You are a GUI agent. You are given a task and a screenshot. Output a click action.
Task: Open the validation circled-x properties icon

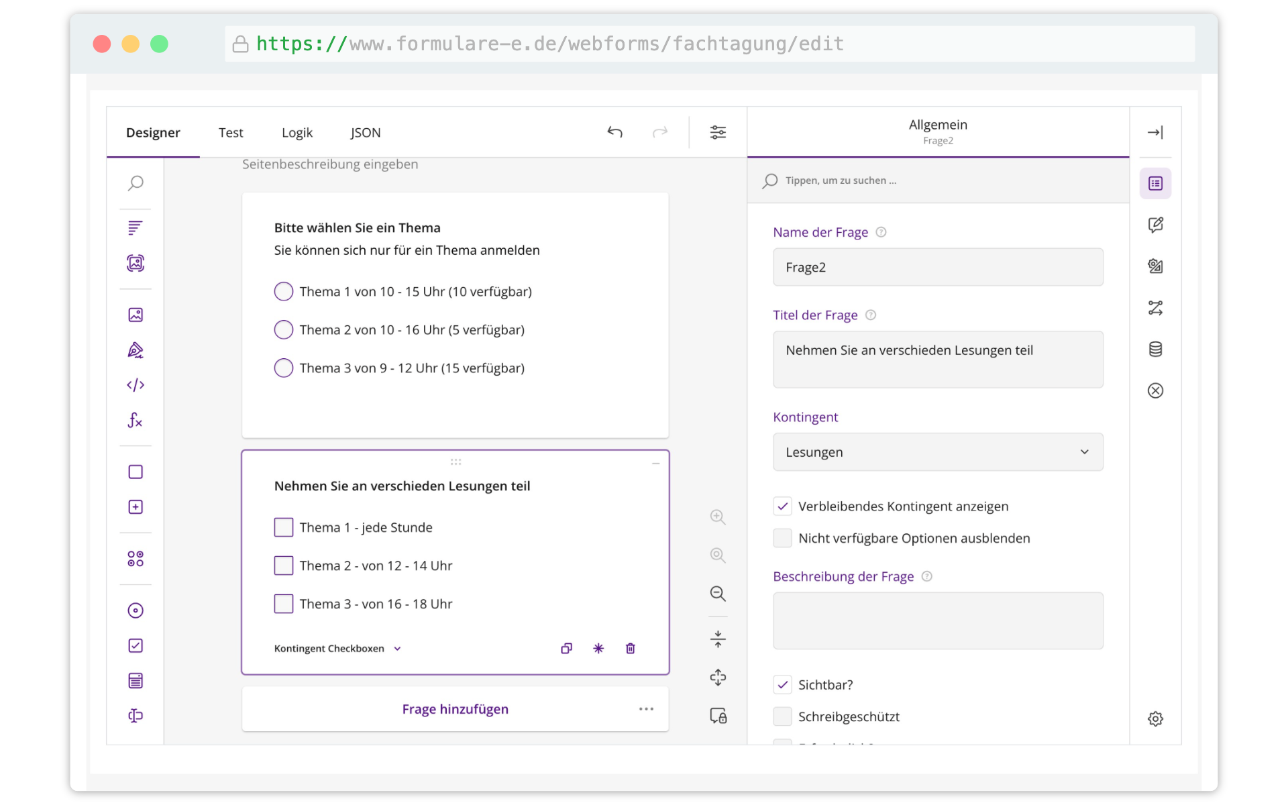coord(1155,390)
